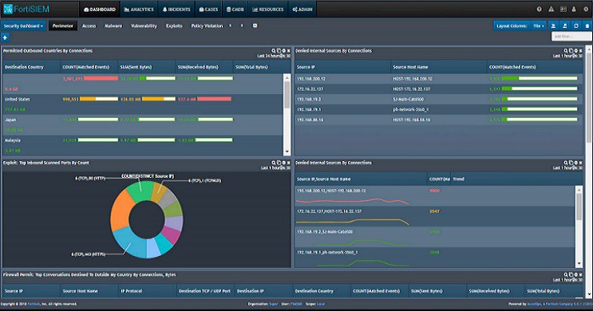Open search icon on Firewall Permit Top Conversations widget
The width and height of the screenshot is (593, 311).
click(566, 275)
